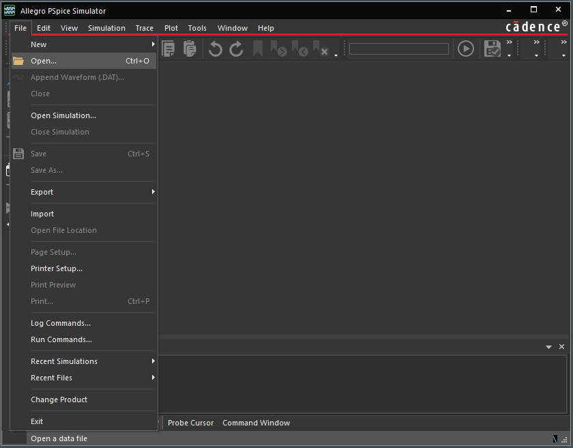573x448 pixels.
Task: Click the floppy disk checkmark toolbar icon
Action: (x=491, y=48)
